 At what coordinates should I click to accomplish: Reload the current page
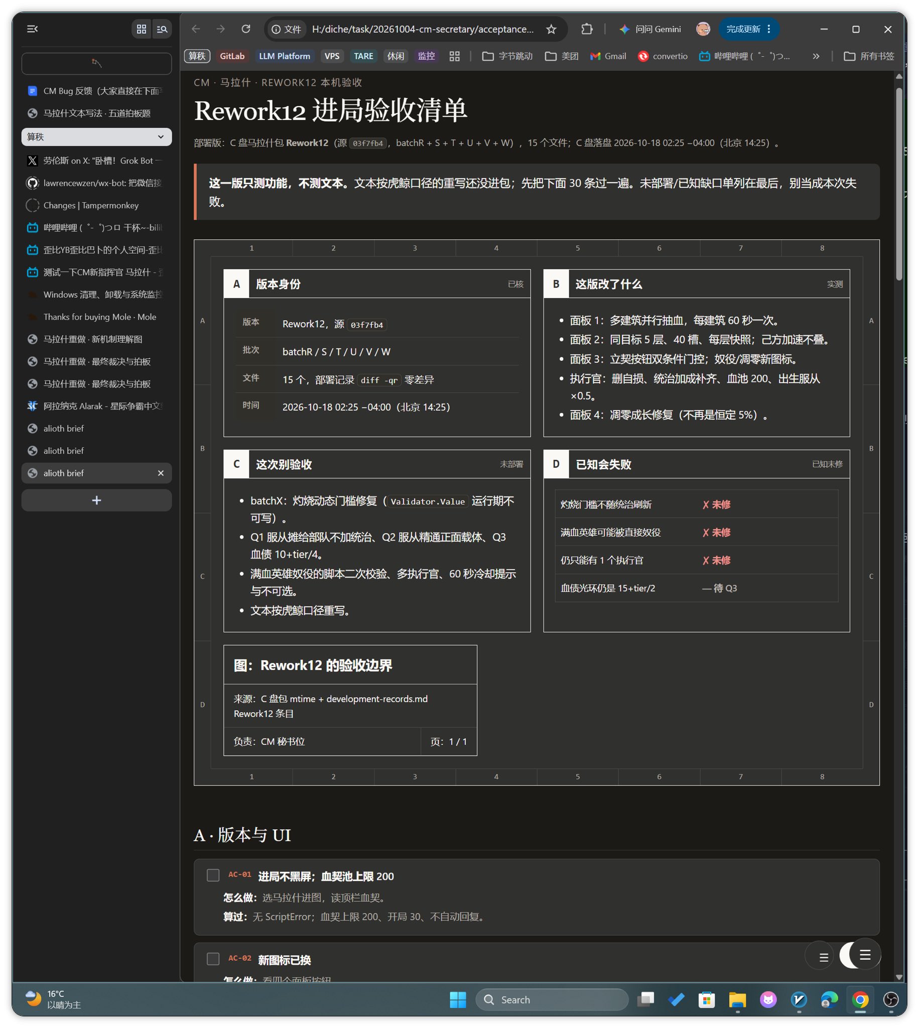pos(246,29)
